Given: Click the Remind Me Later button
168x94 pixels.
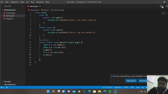Looking at the screenshot, I should tap(143, 81).
